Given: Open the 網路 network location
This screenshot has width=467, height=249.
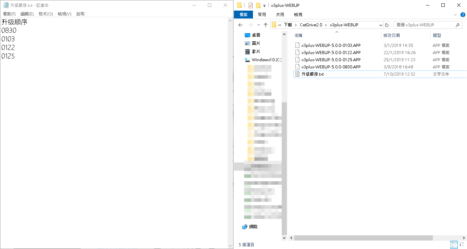Looking at the screenshot, I should coord(253,226).
